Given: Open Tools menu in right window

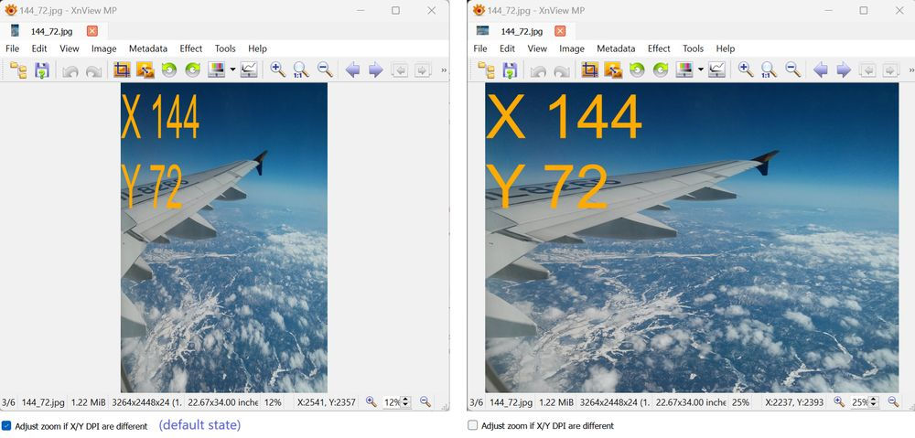Looking at the screenshot, I should click(x=694, y=48).
